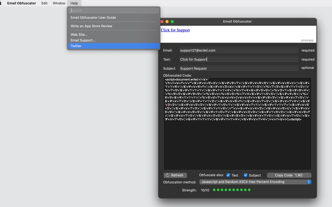Minimize the Email Obfuscator window
This screenshot has height=207, width=332.
pos(167,22)
